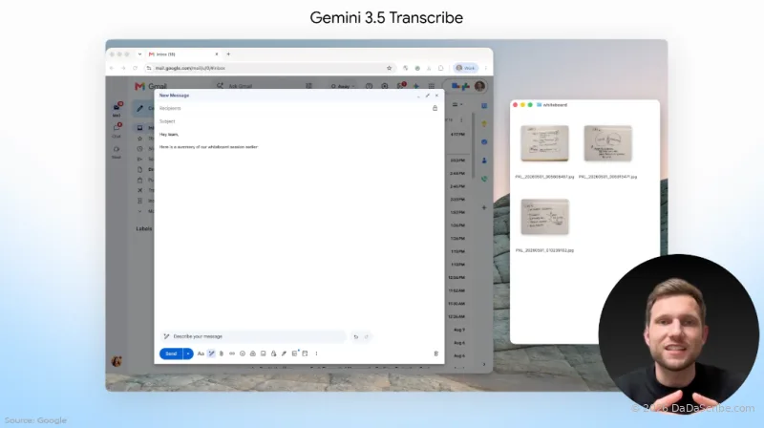Discard the draft with trash icon
The image size is (764, 428).
click(x=436, y=353)
